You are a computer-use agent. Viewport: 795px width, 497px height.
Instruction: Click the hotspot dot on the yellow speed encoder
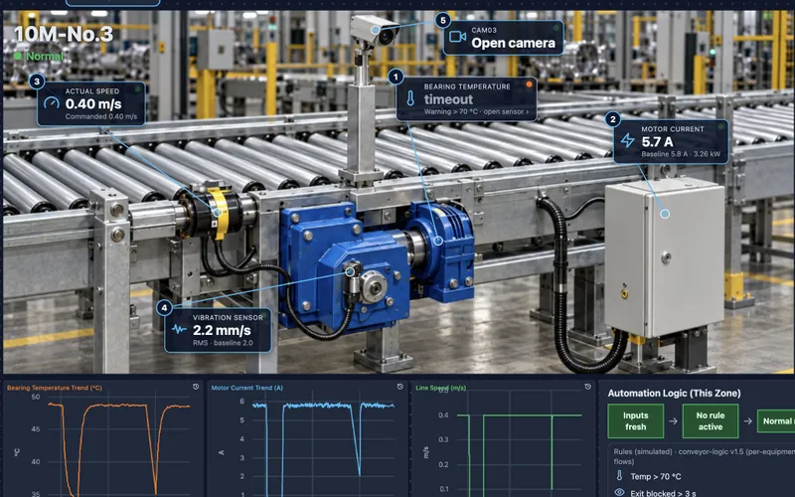pos(216,213)
